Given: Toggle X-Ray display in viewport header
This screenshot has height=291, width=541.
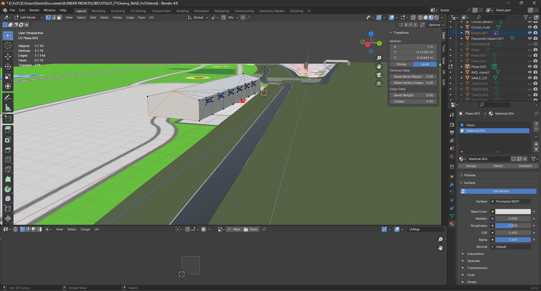Looking at the screenshot, I should coord(413,17).
